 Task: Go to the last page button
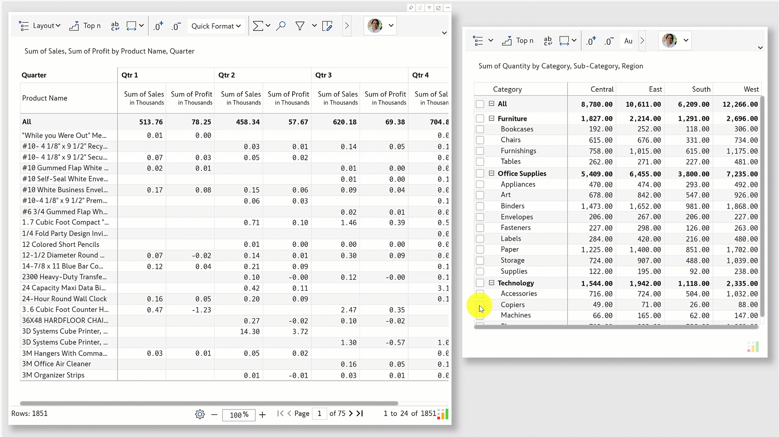pyautogui.click(x=360, y=413)
